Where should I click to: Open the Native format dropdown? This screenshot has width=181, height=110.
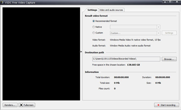pyautogui.click(x=158, y=27)
